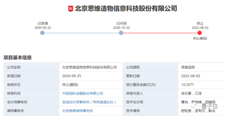The image size is (225, 116).
Task: Click the 2020-09-25 date under 已受理 in timeline
Action: [x=43, y=28]
